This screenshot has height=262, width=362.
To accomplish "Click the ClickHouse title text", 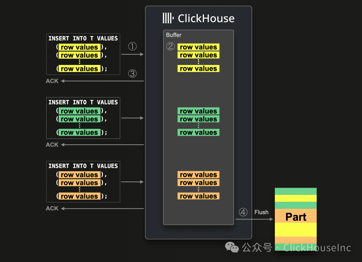I will point(206,18).
